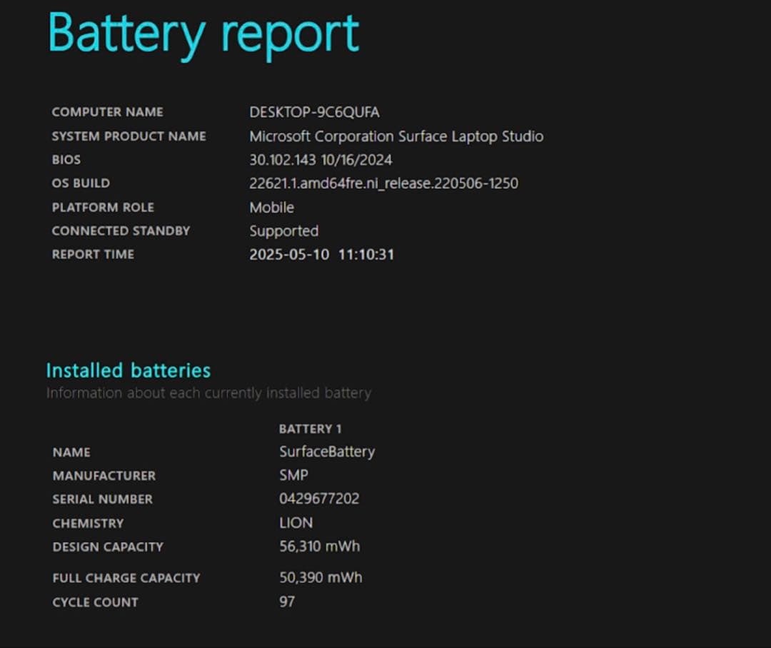Click the BIOS version 30.102.143 value
771x648 pixels.
(321, 160)
